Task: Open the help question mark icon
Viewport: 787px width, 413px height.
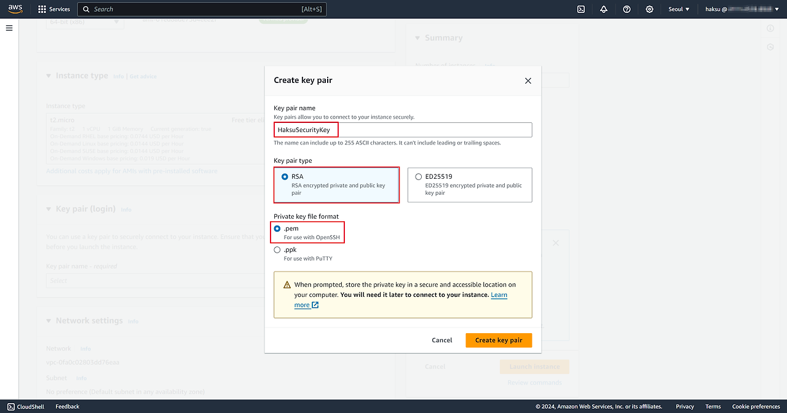Action: (627, 9)
